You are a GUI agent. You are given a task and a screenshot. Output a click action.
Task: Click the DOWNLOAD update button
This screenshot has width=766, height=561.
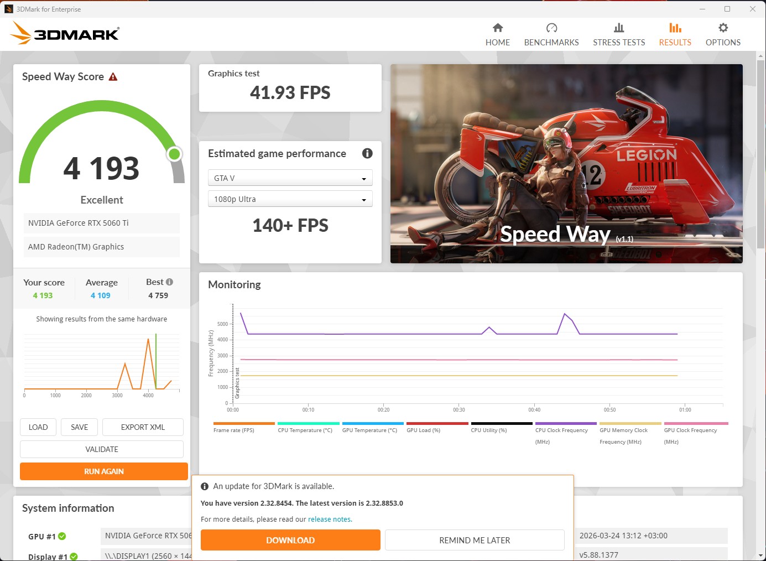click(x=290, y=540)
